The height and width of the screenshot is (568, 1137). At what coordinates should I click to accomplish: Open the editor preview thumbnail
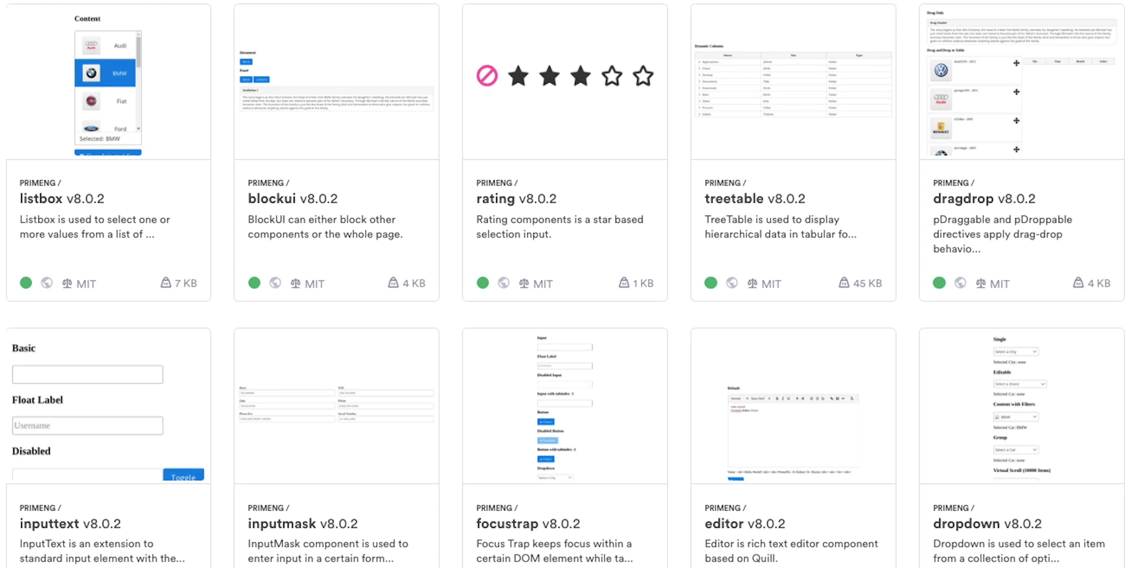coord(793,406)
